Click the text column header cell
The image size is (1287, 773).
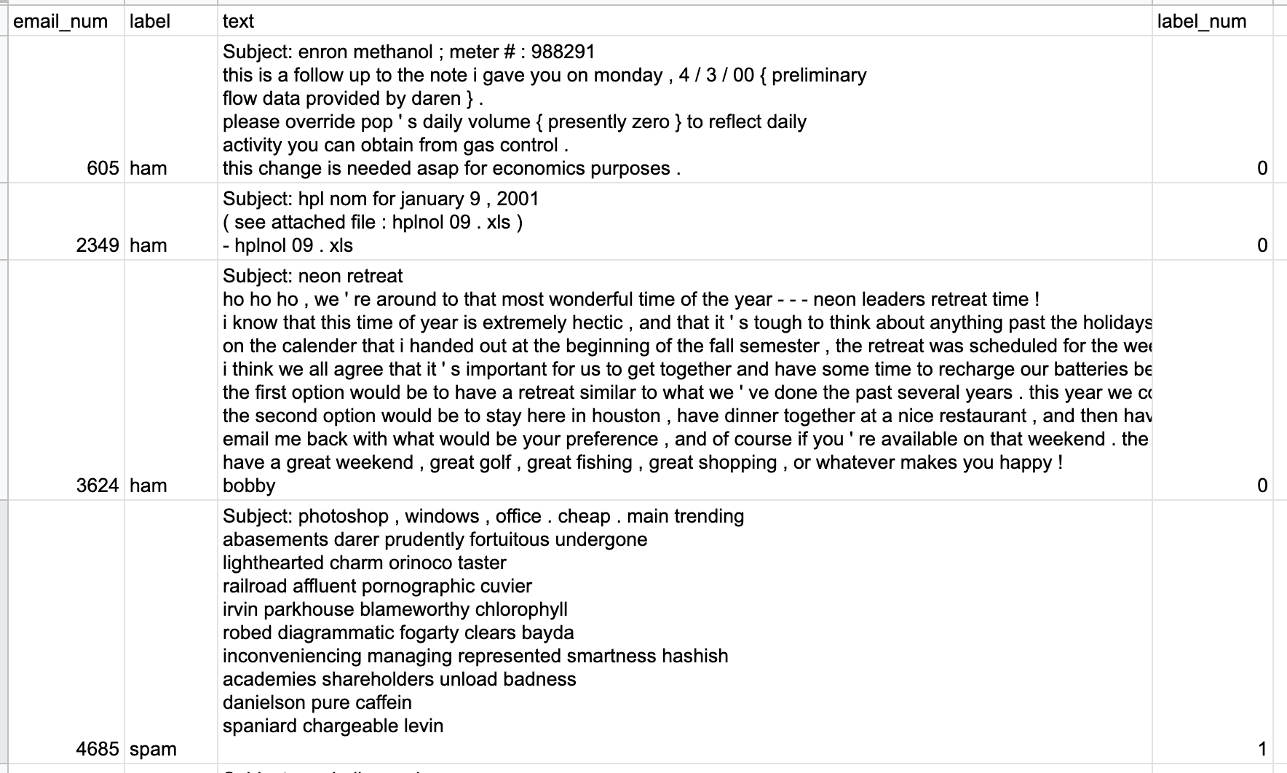pos(685,21)
